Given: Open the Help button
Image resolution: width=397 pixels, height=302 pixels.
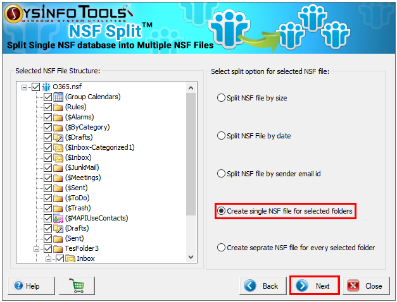Looking at the screenshot, I should point(31,286).
